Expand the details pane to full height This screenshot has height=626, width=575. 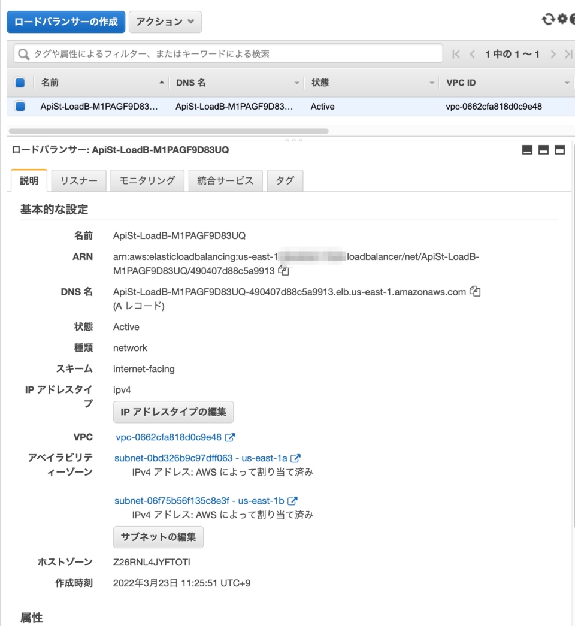coord(560,150)
